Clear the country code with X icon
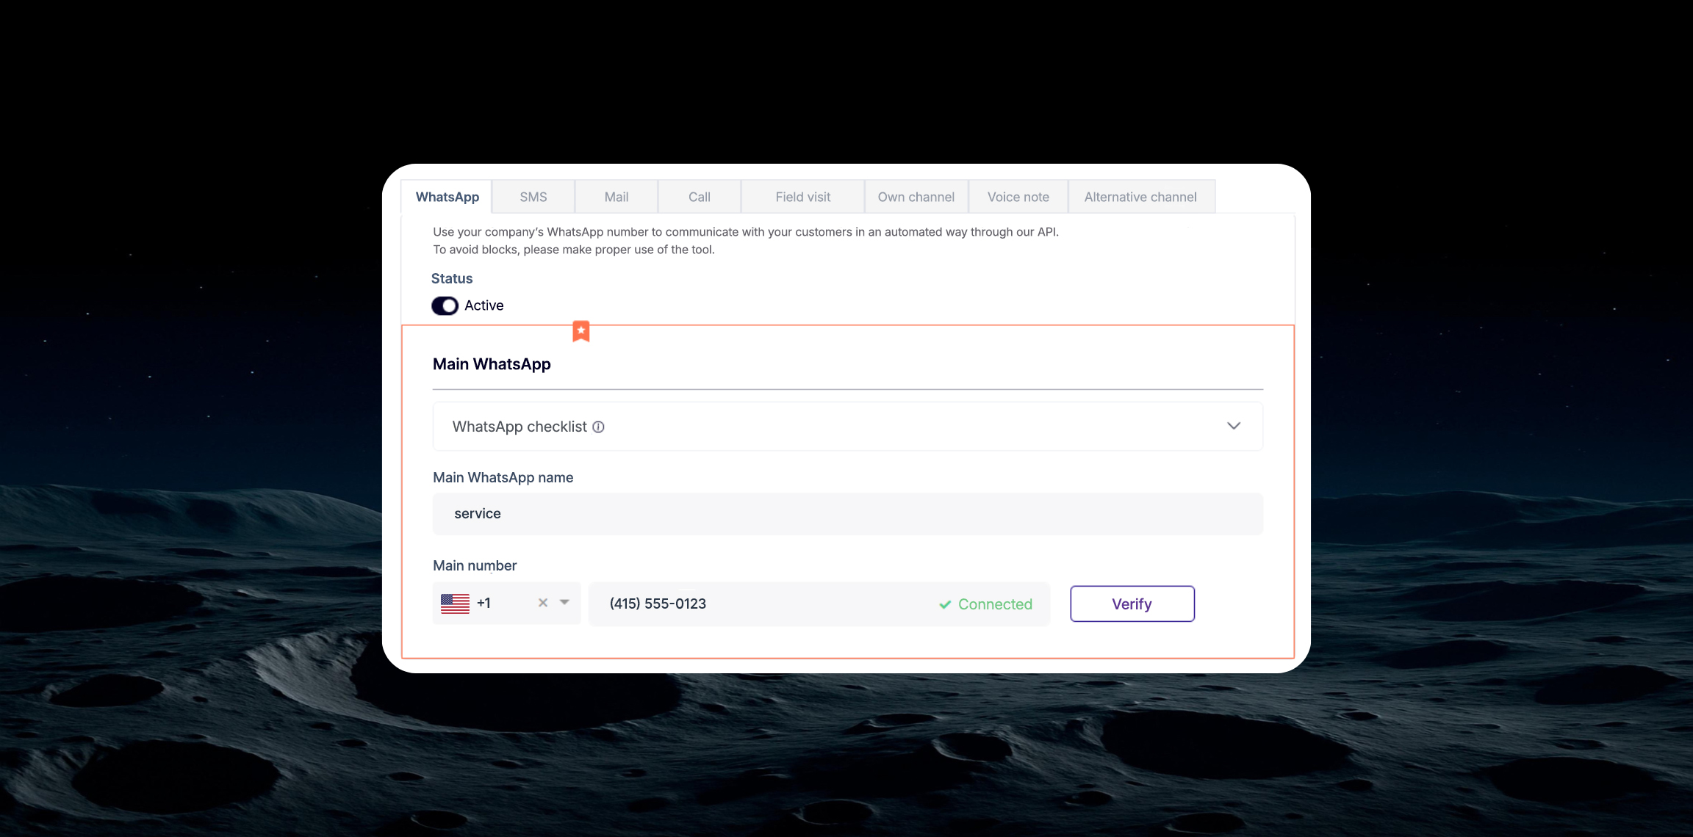This screenshot has width=1693, height=837. click(x=543, y=603)
